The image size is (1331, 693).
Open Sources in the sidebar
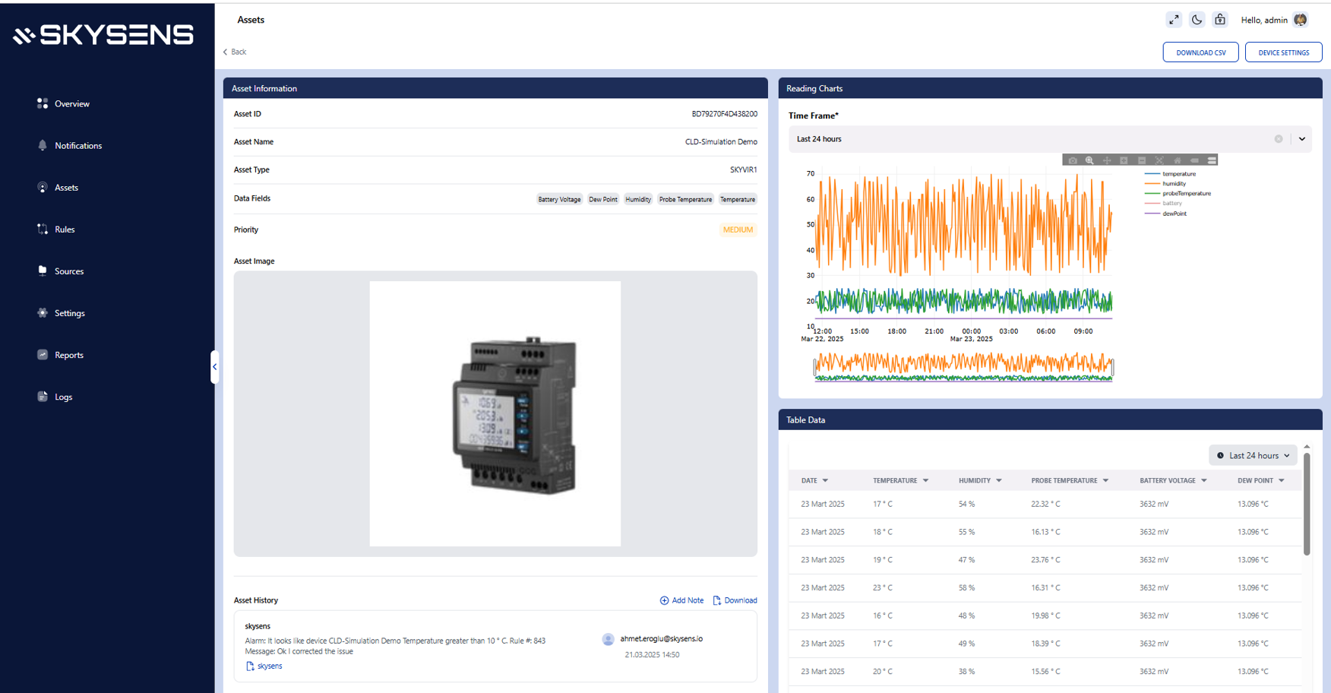[x=60, y=271]
